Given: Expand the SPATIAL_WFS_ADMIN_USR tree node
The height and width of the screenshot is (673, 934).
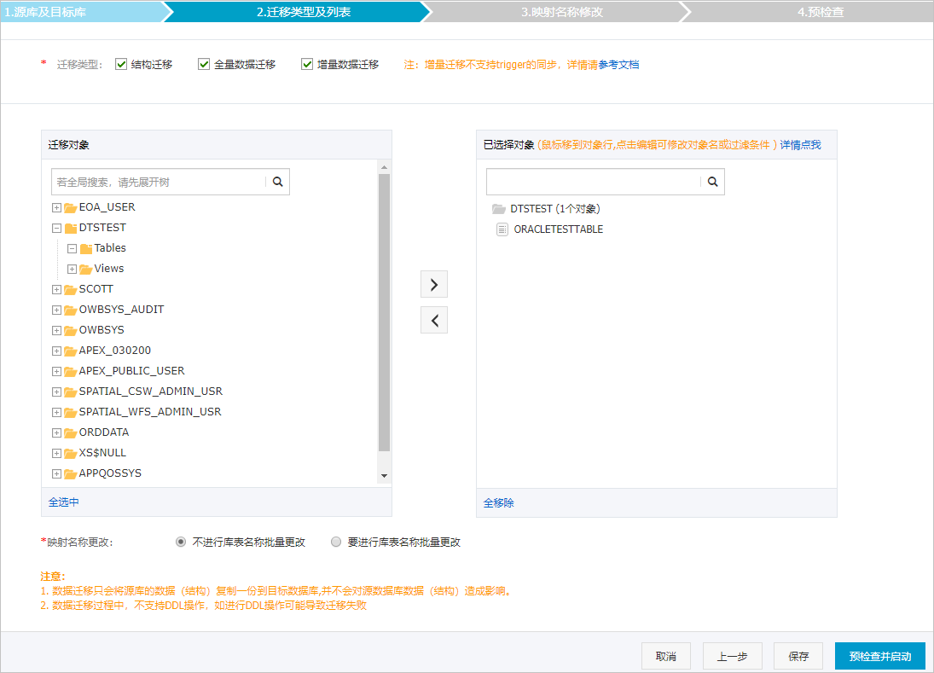Looking at the screenshot, I should coord(56,412).
